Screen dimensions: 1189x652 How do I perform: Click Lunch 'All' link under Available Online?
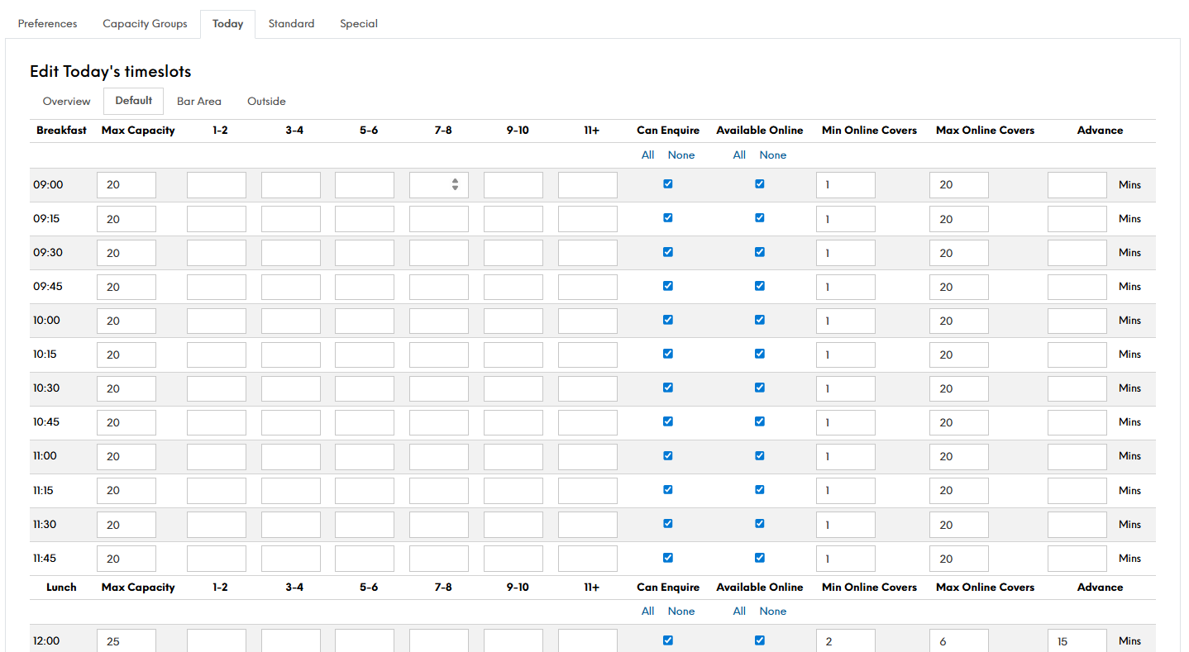[x=739, y=612]
